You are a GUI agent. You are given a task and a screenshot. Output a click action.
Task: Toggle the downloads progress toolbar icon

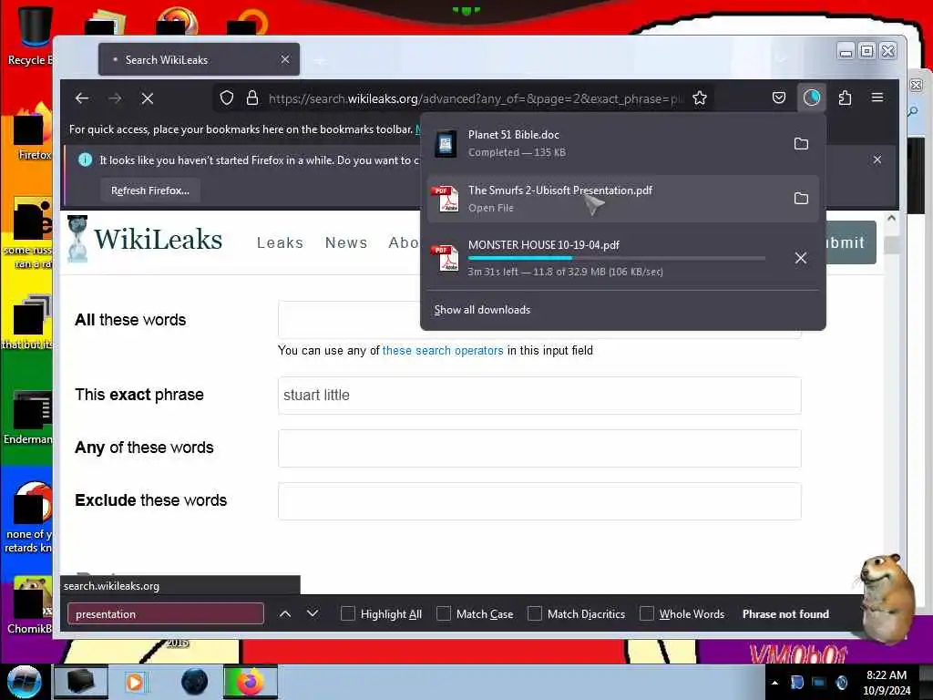(x=812, y=98)
